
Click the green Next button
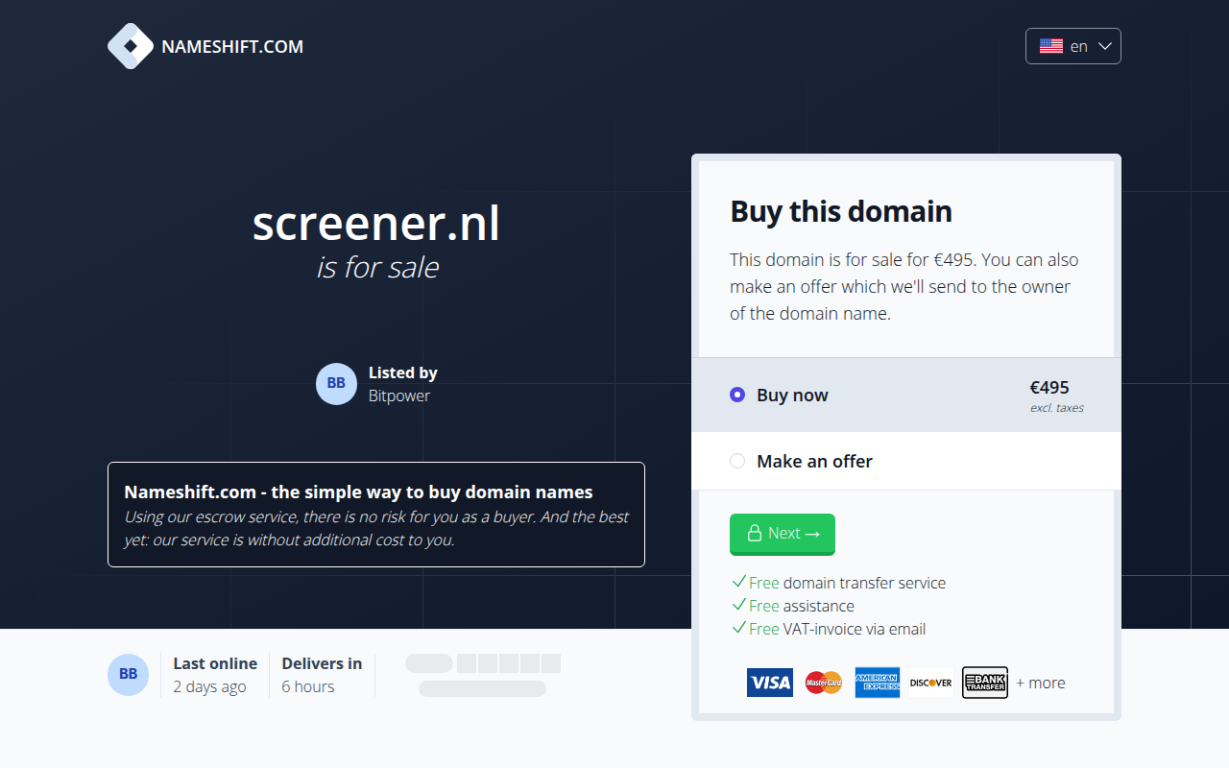783,534
